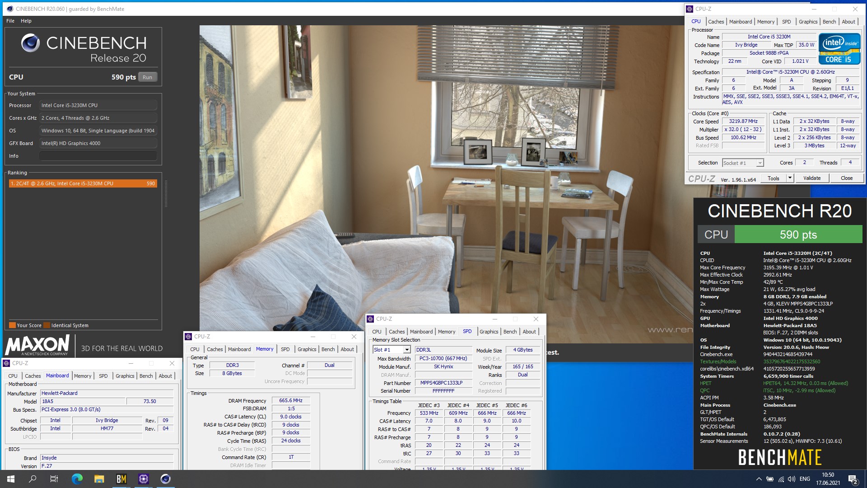Open File Explorer from taskbar
Viewport: 867px width, 488px height.
coord(99,479)
